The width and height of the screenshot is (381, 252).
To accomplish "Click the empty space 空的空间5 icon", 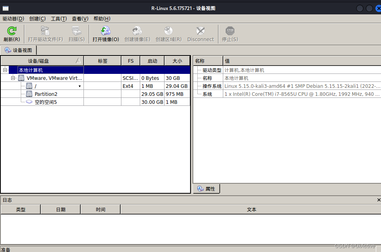I will click(x=29, y=102).
